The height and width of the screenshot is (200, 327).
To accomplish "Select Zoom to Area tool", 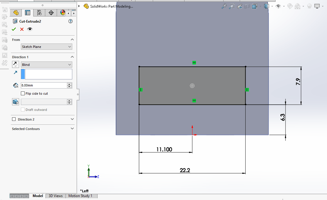I will [x=232, y=6].
